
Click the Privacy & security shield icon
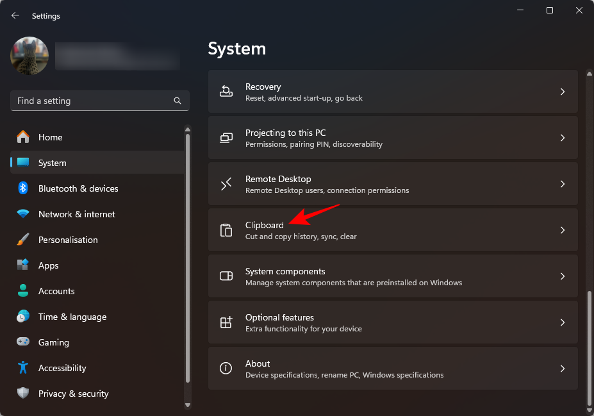23,394
